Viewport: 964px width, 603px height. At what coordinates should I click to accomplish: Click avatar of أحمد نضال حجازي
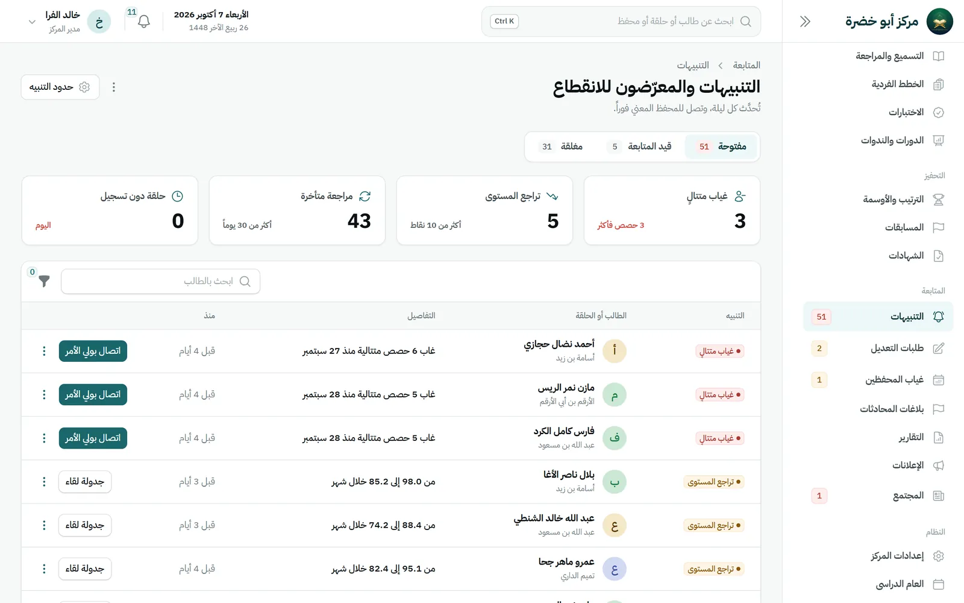[x=615, y=351]
